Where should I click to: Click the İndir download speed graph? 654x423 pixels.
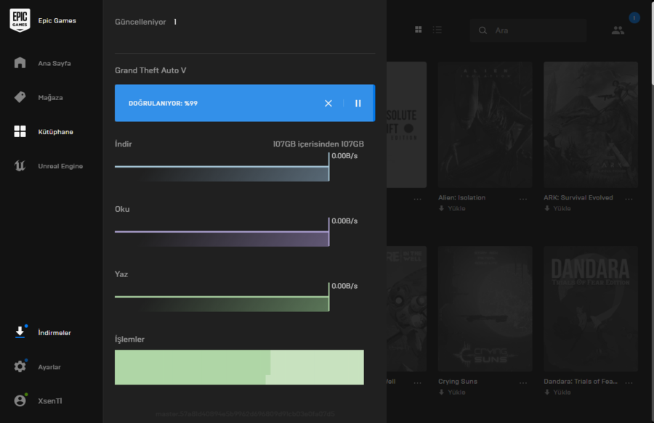[x=222, y=167]
